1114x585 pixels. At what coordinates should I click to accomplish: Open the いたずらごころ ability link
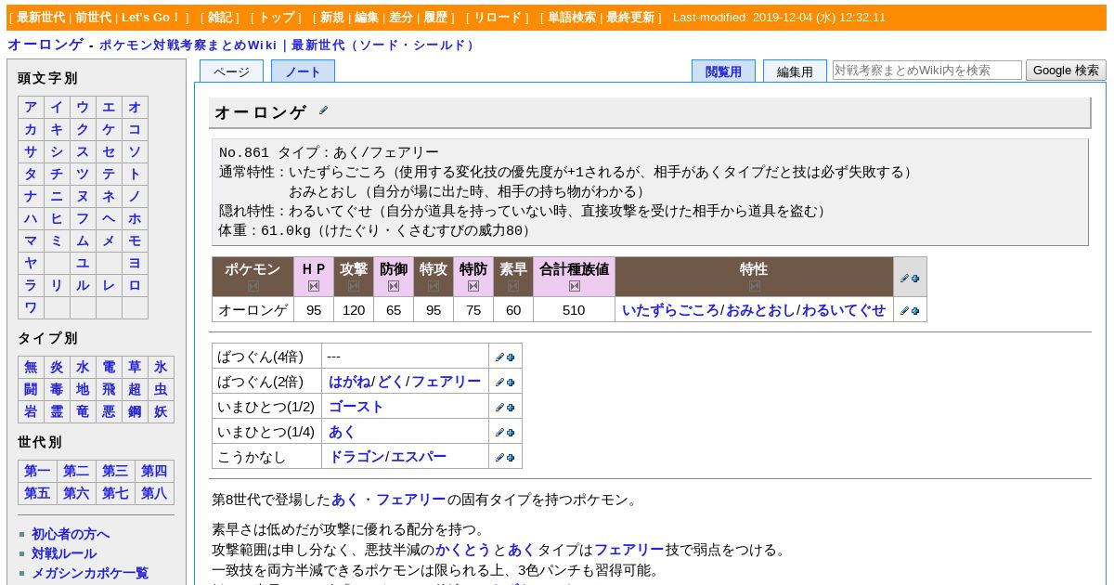coord(670,310)
